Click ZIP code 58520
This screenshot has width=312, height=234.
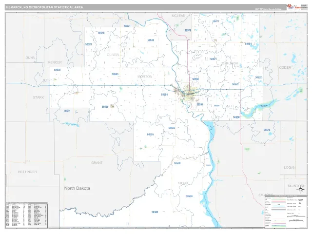[x=105, y=107]
